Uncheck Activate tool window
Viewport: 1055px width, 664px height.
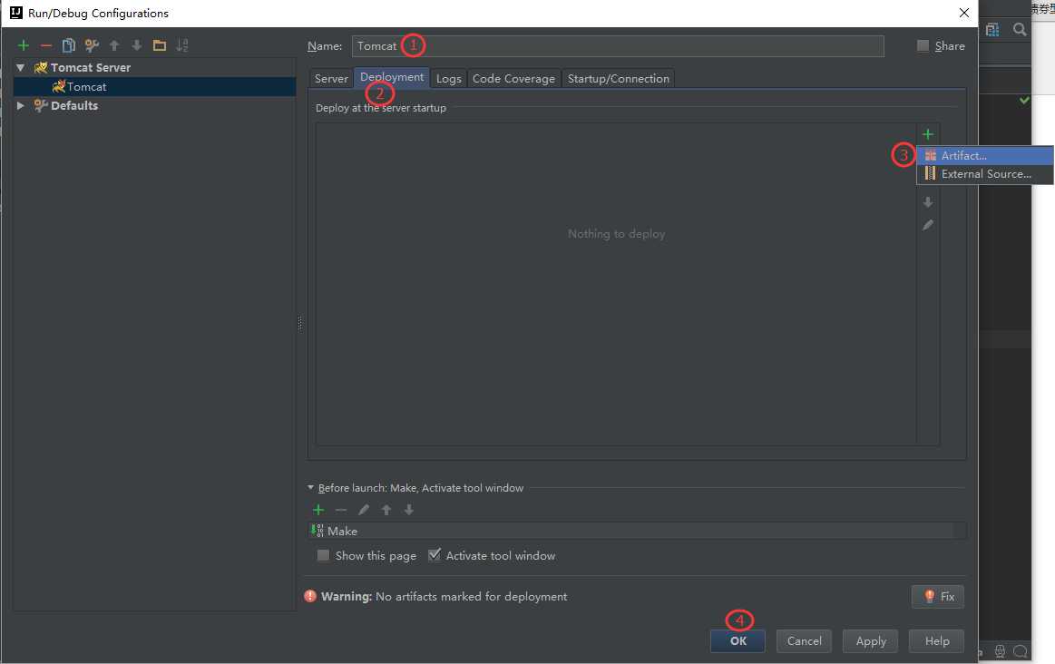pyautogui.click(x=435, y=555)
